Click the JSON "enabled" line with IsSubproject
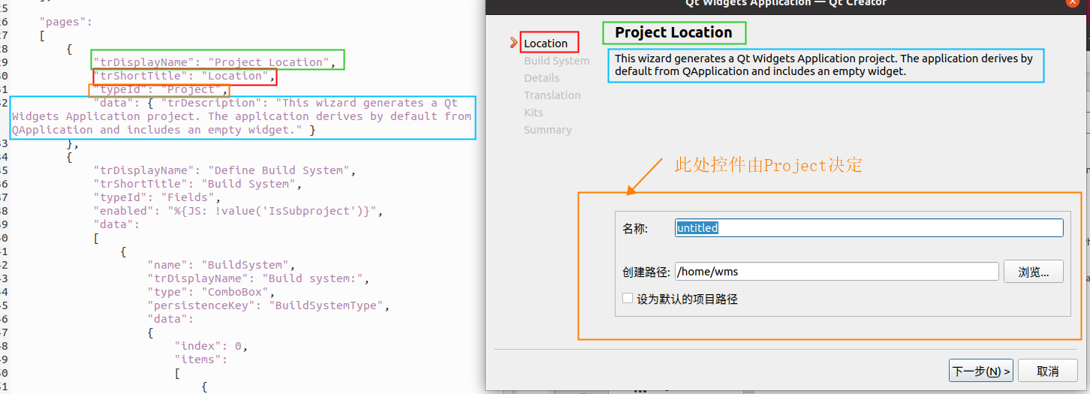The image size is (1090, 394). [x=238, y=211]
